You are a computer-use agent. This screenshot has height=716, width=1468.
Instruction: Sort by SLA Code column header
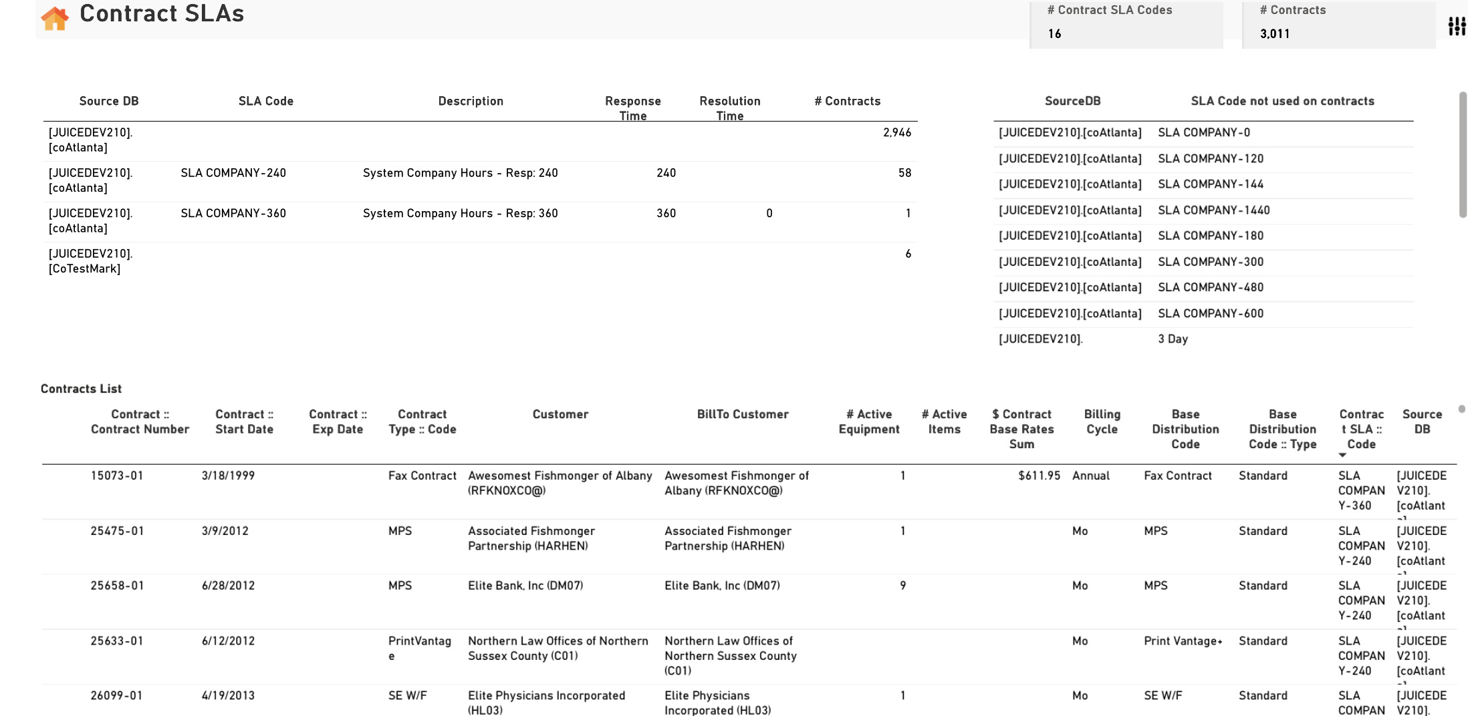coord(266,101)
